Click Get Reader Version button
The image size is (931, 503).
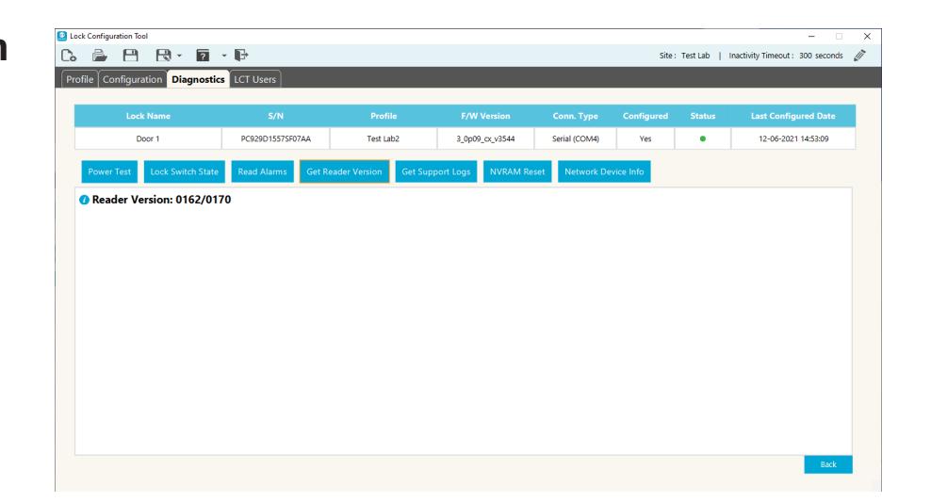coord(344,171)
